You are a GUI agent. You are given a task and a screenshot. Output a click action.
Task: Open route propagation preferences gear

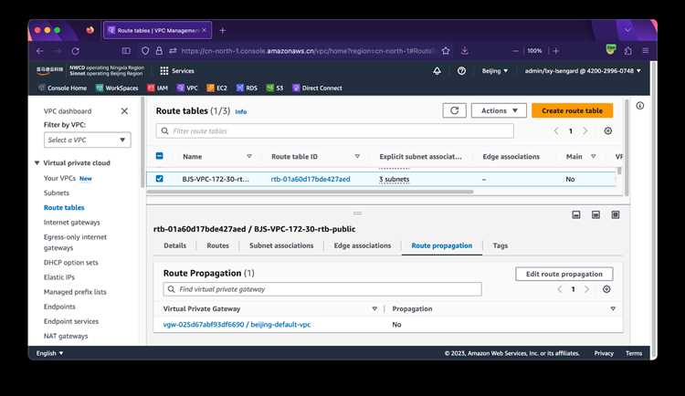pyautogui.click(x=606, y=289)
